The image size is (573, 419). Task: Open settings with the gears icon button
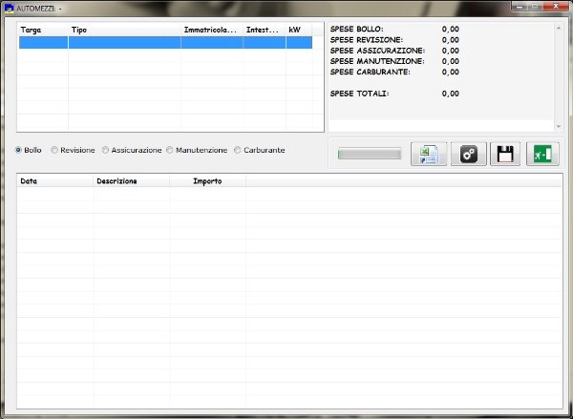coord(469,155)
